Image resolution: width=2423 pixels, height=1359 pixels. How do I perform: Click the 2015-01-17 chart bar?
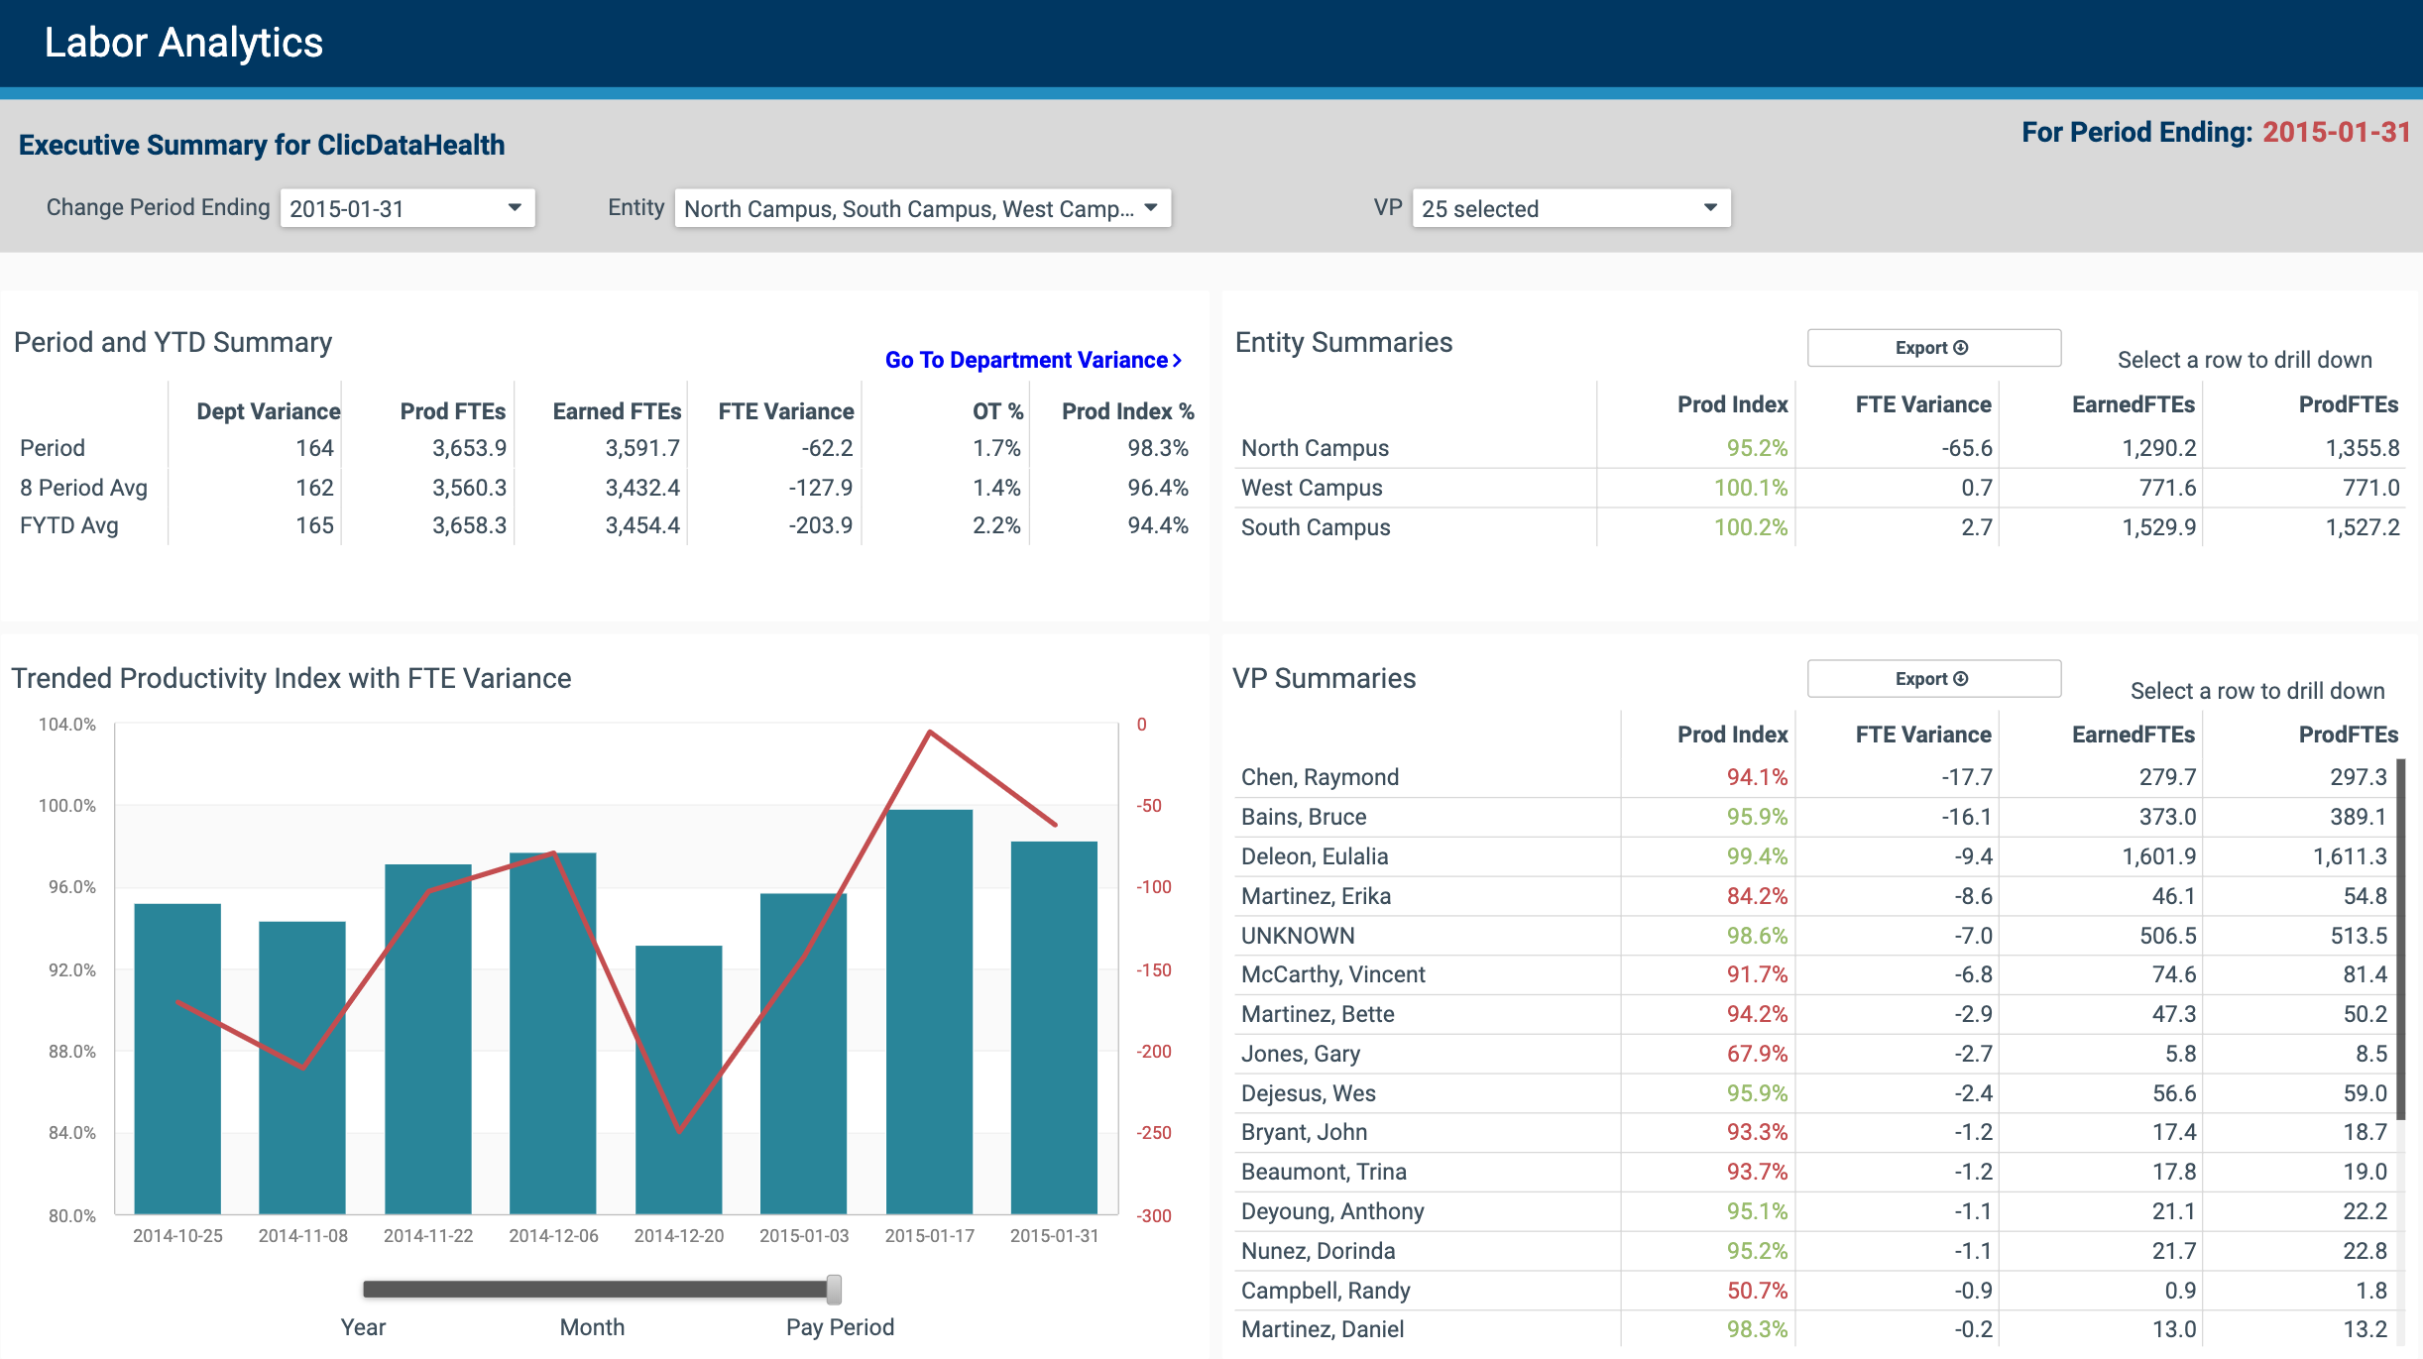pos(930,1012)
